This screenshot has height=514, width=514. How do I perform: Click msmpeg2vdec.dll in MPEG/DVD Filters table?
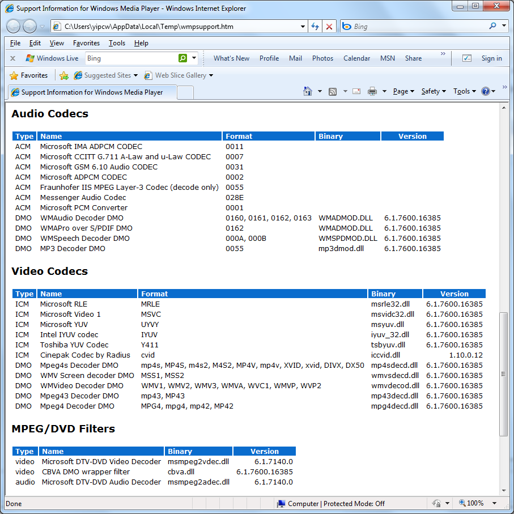click(198, 461)
